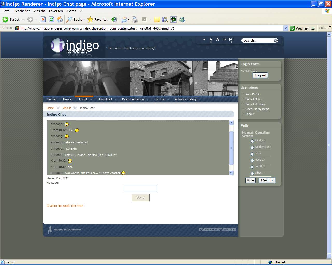Click the Logout button in Login Form
The width and height of the screenshot is (332, 265).
tap(260, 75)
